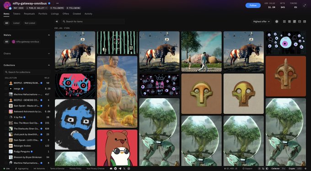Click the search magnifier in Search for items
Image resolution: width=311 pixels, height=171 pixels.
click(x=64, y=22)
